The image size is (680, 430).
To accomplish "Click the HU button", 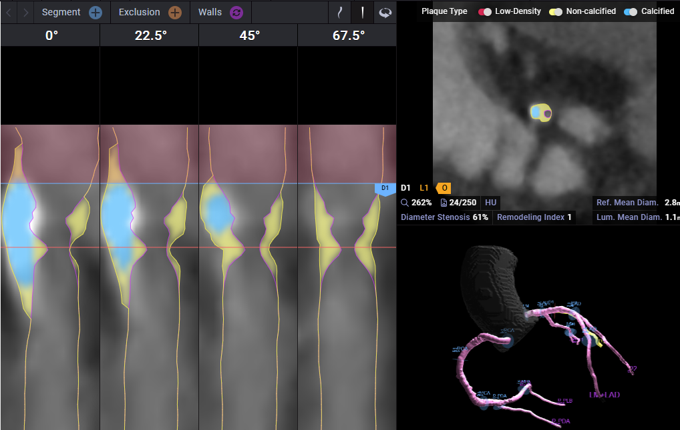I will (490, 203).
